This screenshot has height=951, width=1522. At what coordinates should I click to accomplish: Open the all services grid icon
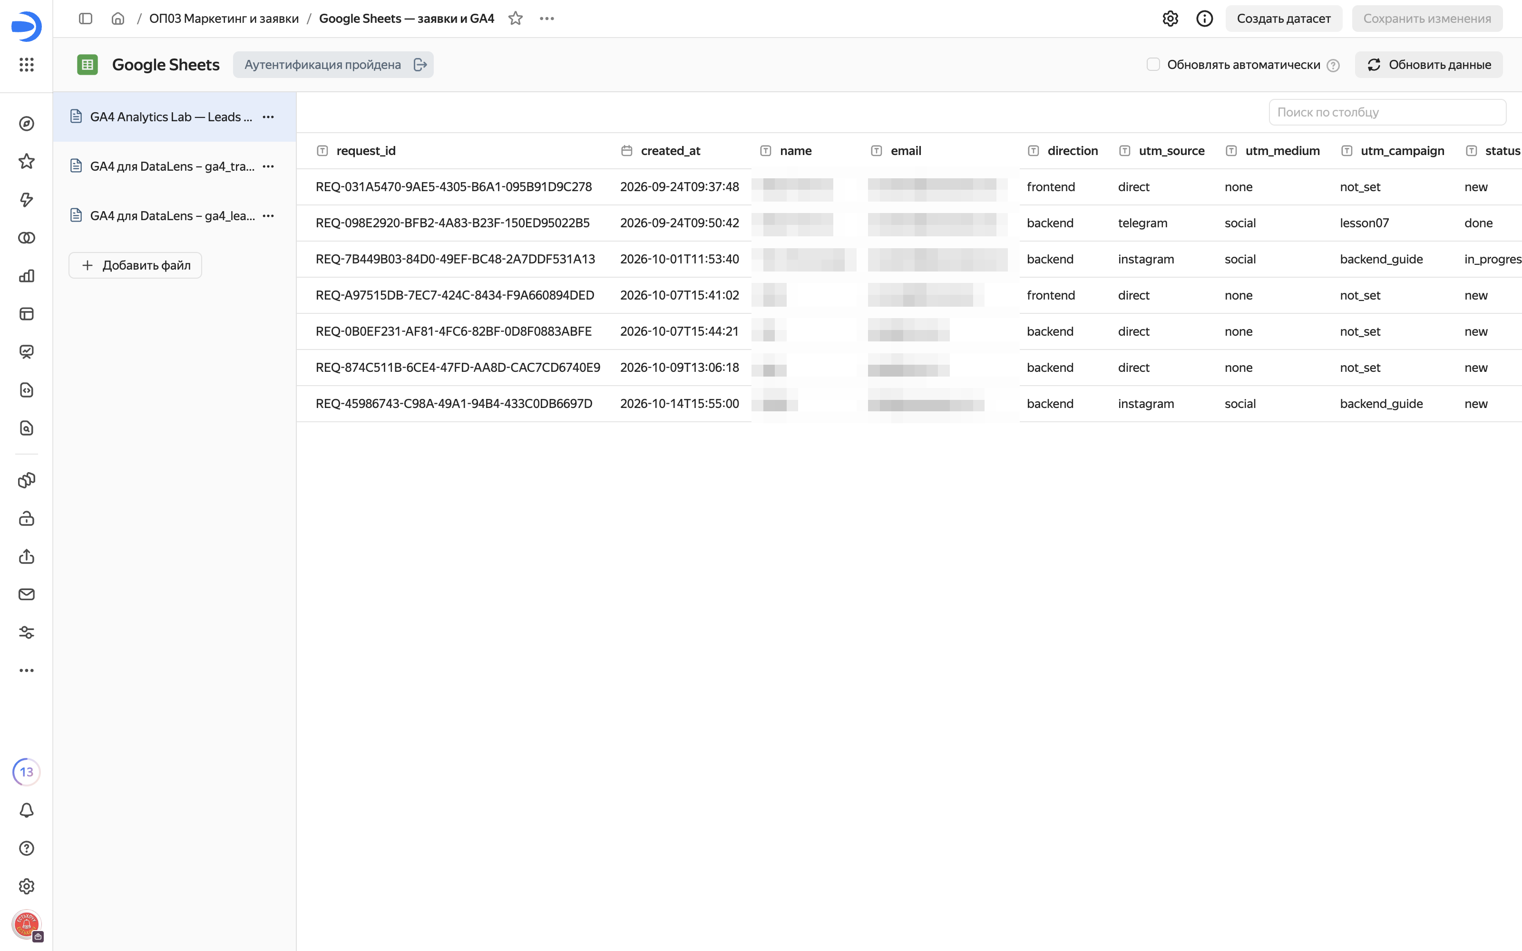[x=27, y=64]
